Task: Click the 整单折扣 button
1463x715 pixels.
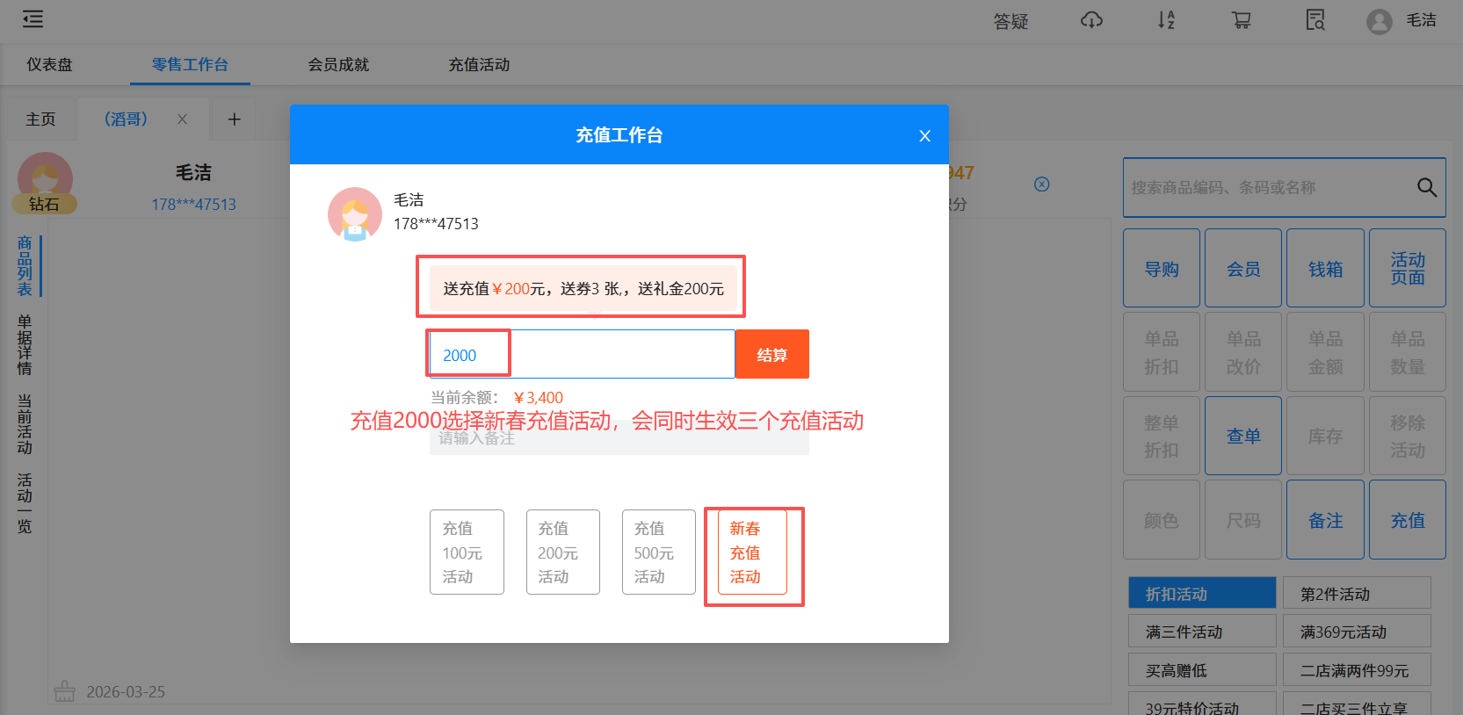Action: click(1161, 436)
